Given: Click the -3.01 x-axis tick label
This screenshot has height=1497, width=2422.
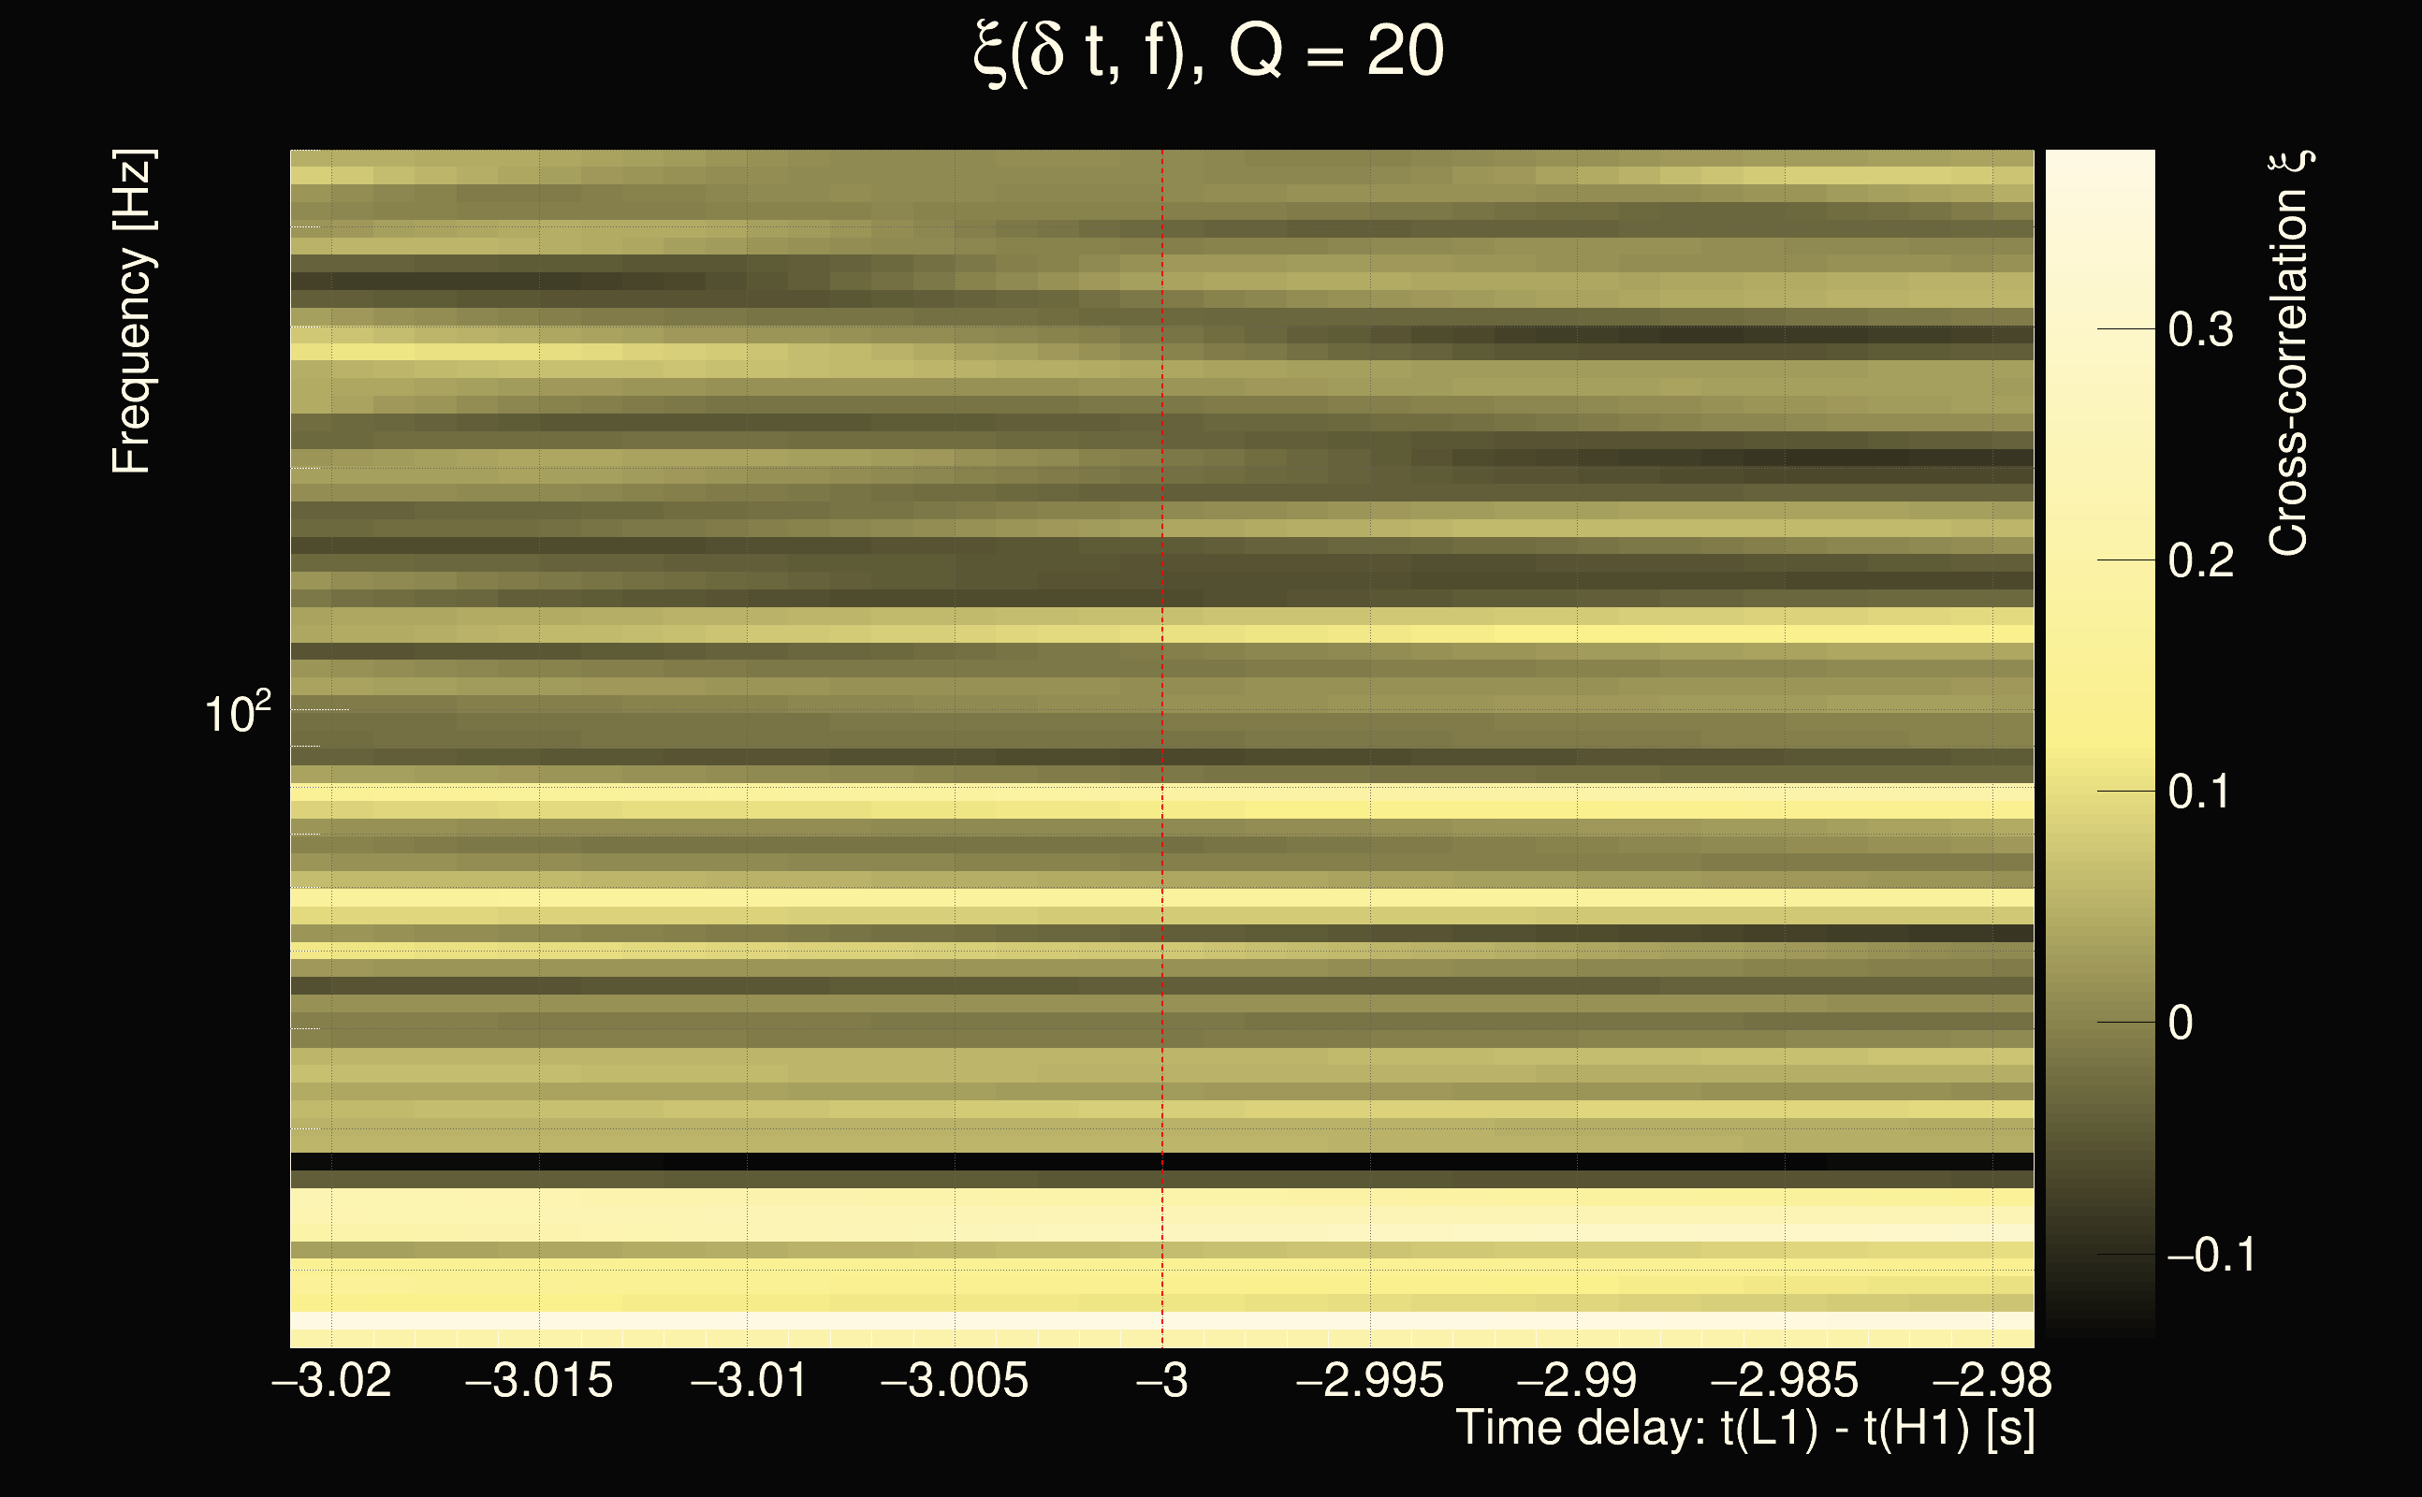Looking at the screenshot, I should point(749,1380).
